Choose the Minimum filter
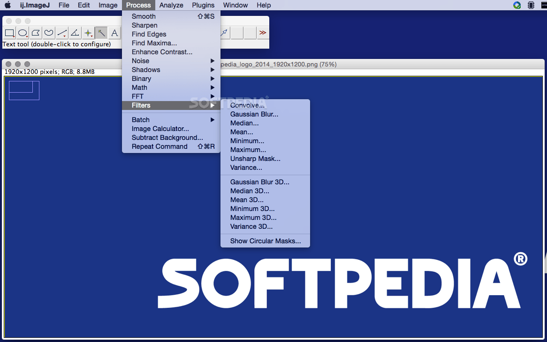Image resolution: width=547 pixels, height=342 pixels. [x=265, y=141]
